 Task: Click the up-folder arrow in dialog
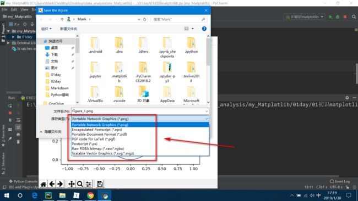coord(62,19)
